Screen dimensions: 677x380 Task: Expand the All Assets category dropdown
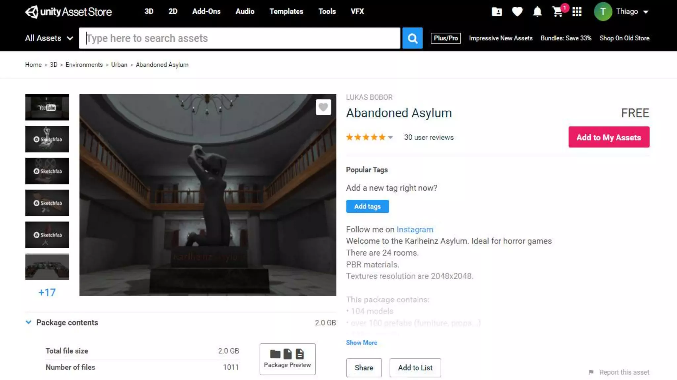coord(49,38)
